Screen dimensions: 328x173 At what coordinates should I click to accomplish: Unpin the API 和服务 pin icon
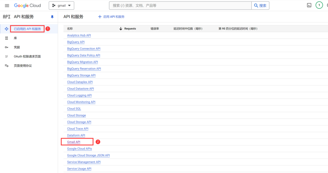coord(52,17)
